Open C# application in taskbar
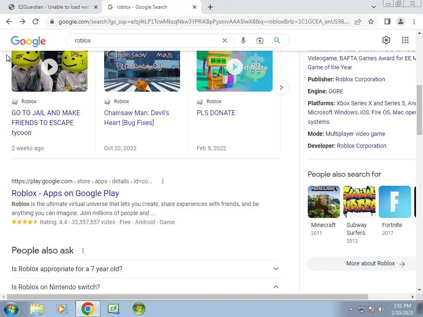The width and height of the screenshot is (423, 317). 114,309
